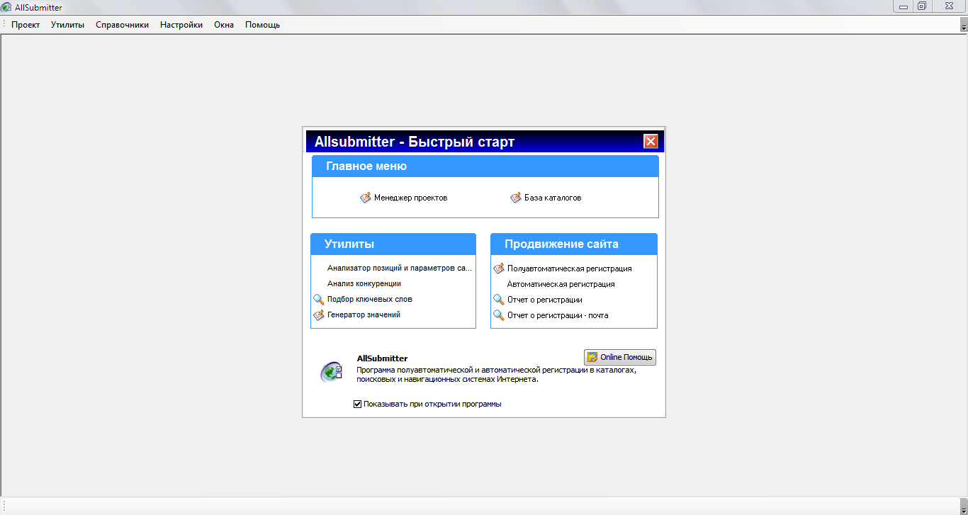968x515 pixels.
Task: Click the magnifier icon beside Подбор ключевых слов
Action: [x=319, y=300]
